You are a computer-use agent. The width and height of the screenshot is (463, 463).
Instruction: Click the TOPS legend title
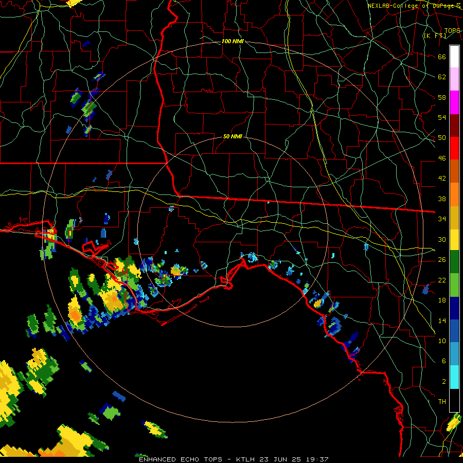tap(452, 30)
